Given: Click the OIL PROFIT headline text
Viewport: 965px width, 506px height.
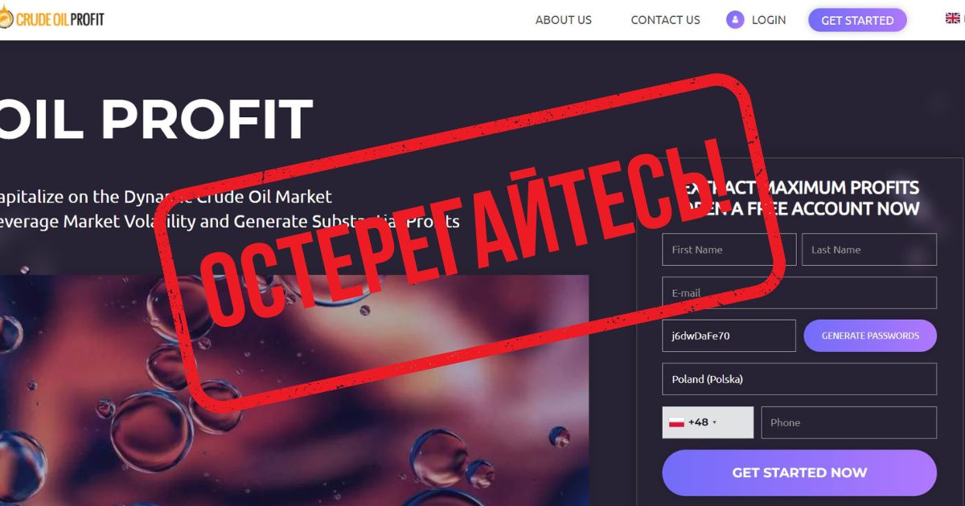Looking at the screenshot, I should [x=155, y=120].
